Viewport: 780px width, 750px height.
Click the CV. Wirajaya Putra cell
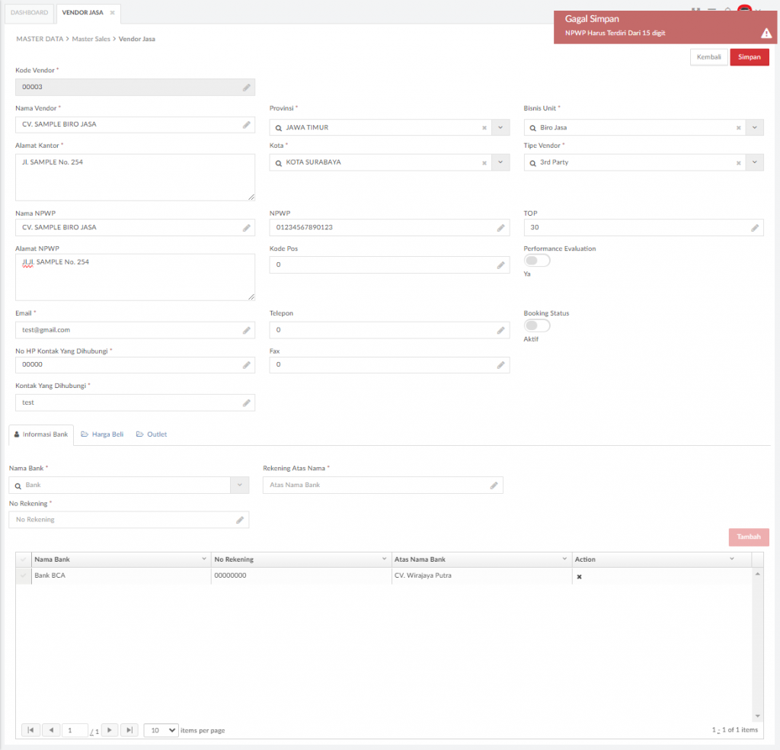(x=481, y=575)
